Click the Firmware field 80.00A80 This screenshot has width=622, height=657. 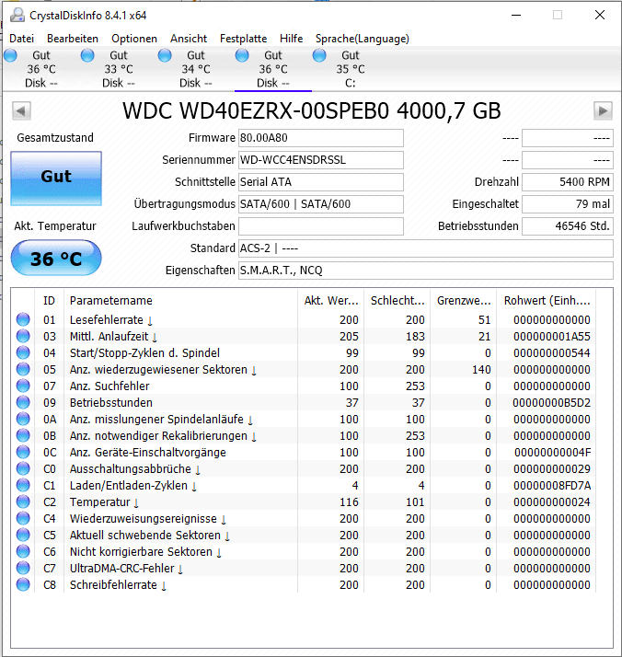point(321,138)
